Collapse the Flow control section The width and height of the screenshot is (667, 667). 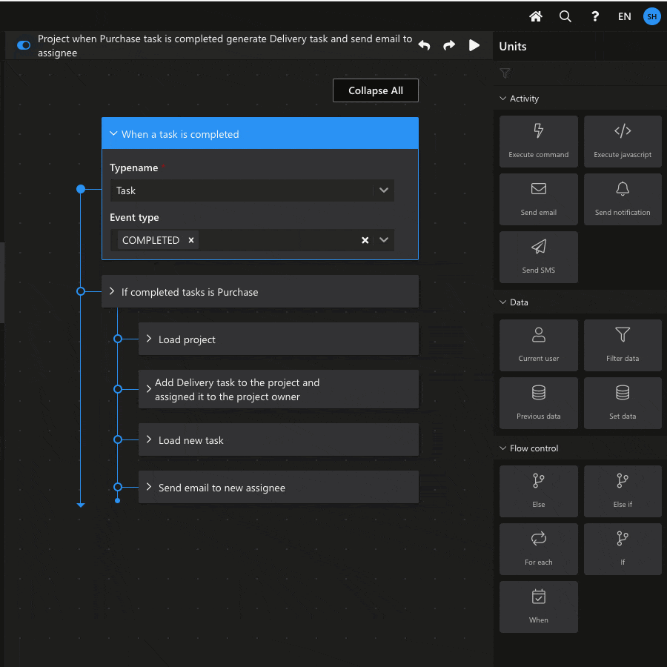click(x=503, y=448)
